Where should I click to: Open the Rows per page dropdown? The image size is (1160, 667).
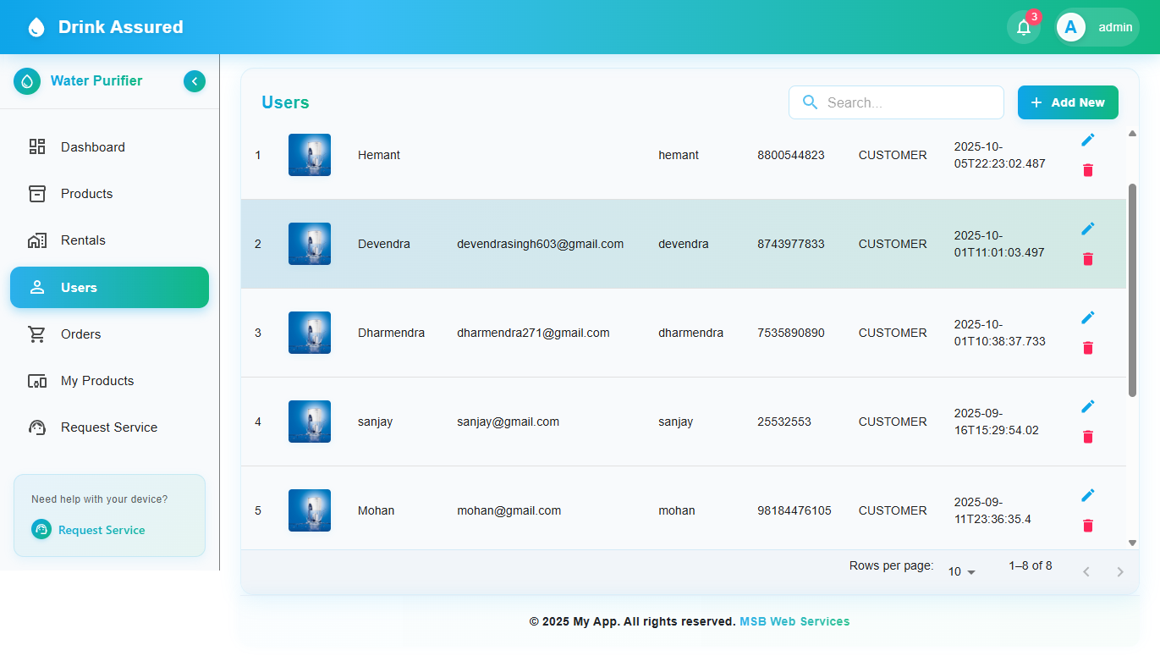click(962, 571)
